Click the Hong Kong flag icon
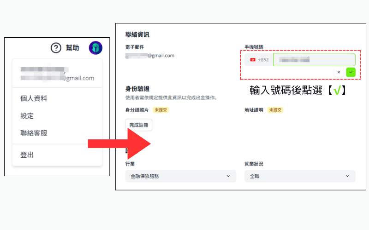The width and height of the screenshot is (369, 230). 253,60
